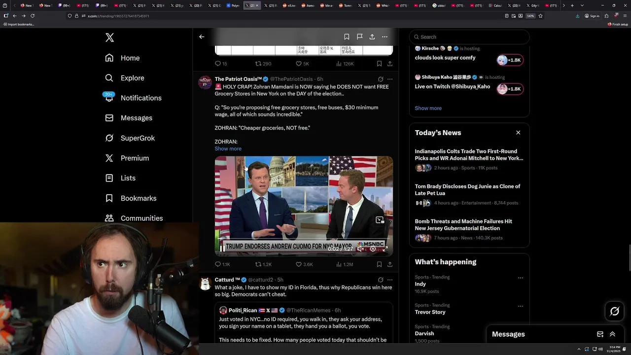Screen dimensions: 631x355
Task: Reply to post with 1.1K comments
Action: [x=223, y=264]
